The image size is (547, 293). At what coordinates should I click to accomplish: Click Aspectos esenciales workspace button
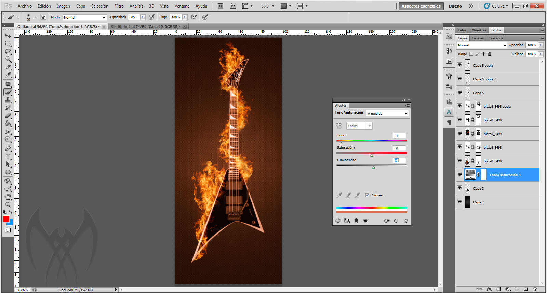pos(421,6)
